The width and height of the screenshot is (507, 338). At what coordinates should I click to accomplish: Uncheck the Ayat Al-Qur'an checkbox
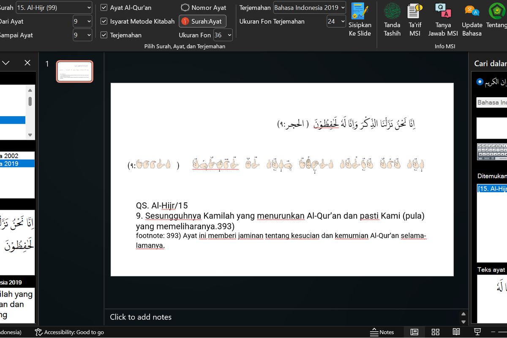[104, 8]
